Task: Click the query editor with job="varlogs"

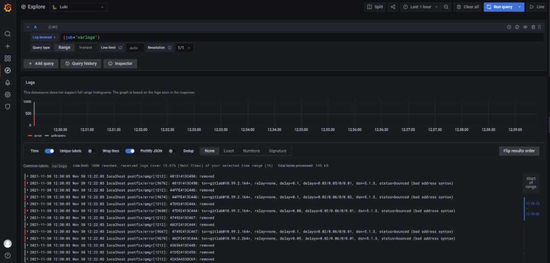Action: click(x=302, y=37)
